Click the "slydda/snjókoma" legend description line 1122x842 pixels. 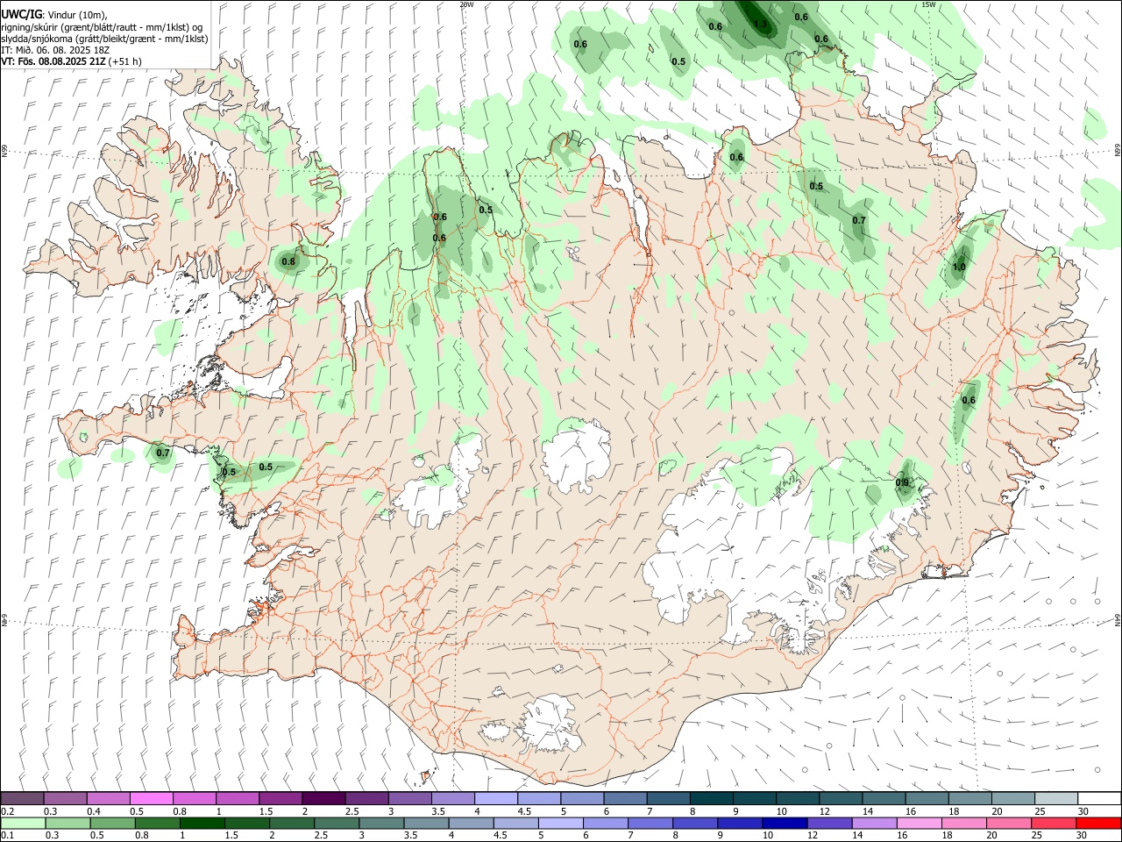(104, 39)
